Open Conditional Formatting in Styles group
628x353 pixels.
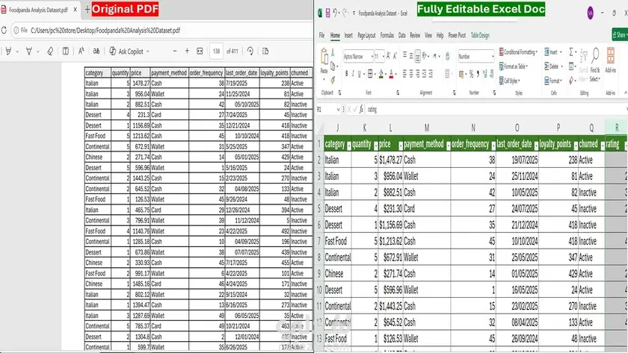pyautogui.click(x=518, y=52)
